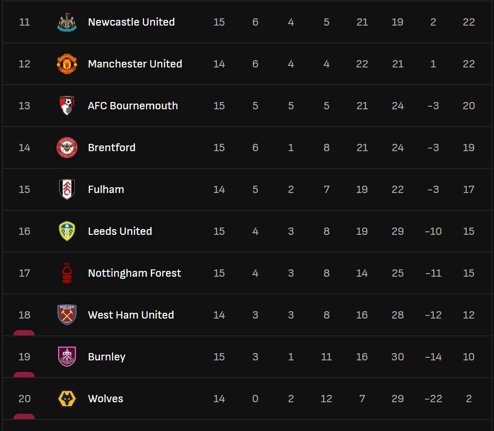
Task: Click the West Ham United club crest
Action: pos(67,315)
